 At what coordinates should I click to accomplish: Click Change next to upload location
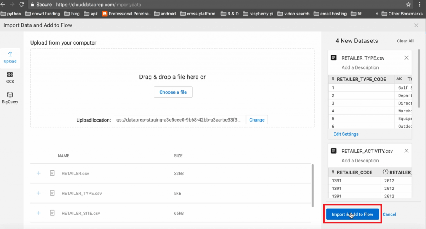(257, 120)
